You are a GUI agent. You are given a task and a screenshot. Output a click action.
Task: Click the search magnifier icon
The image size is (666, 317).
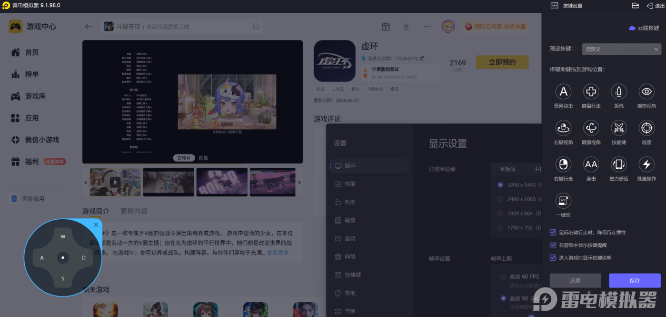click(256, 26)
